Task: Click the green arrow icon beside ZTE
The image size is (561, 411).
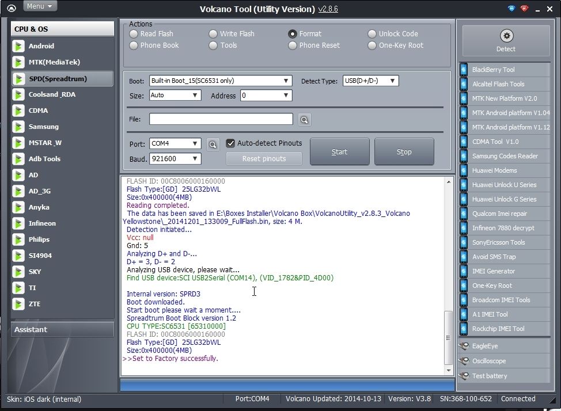Action: coord(18,304)
